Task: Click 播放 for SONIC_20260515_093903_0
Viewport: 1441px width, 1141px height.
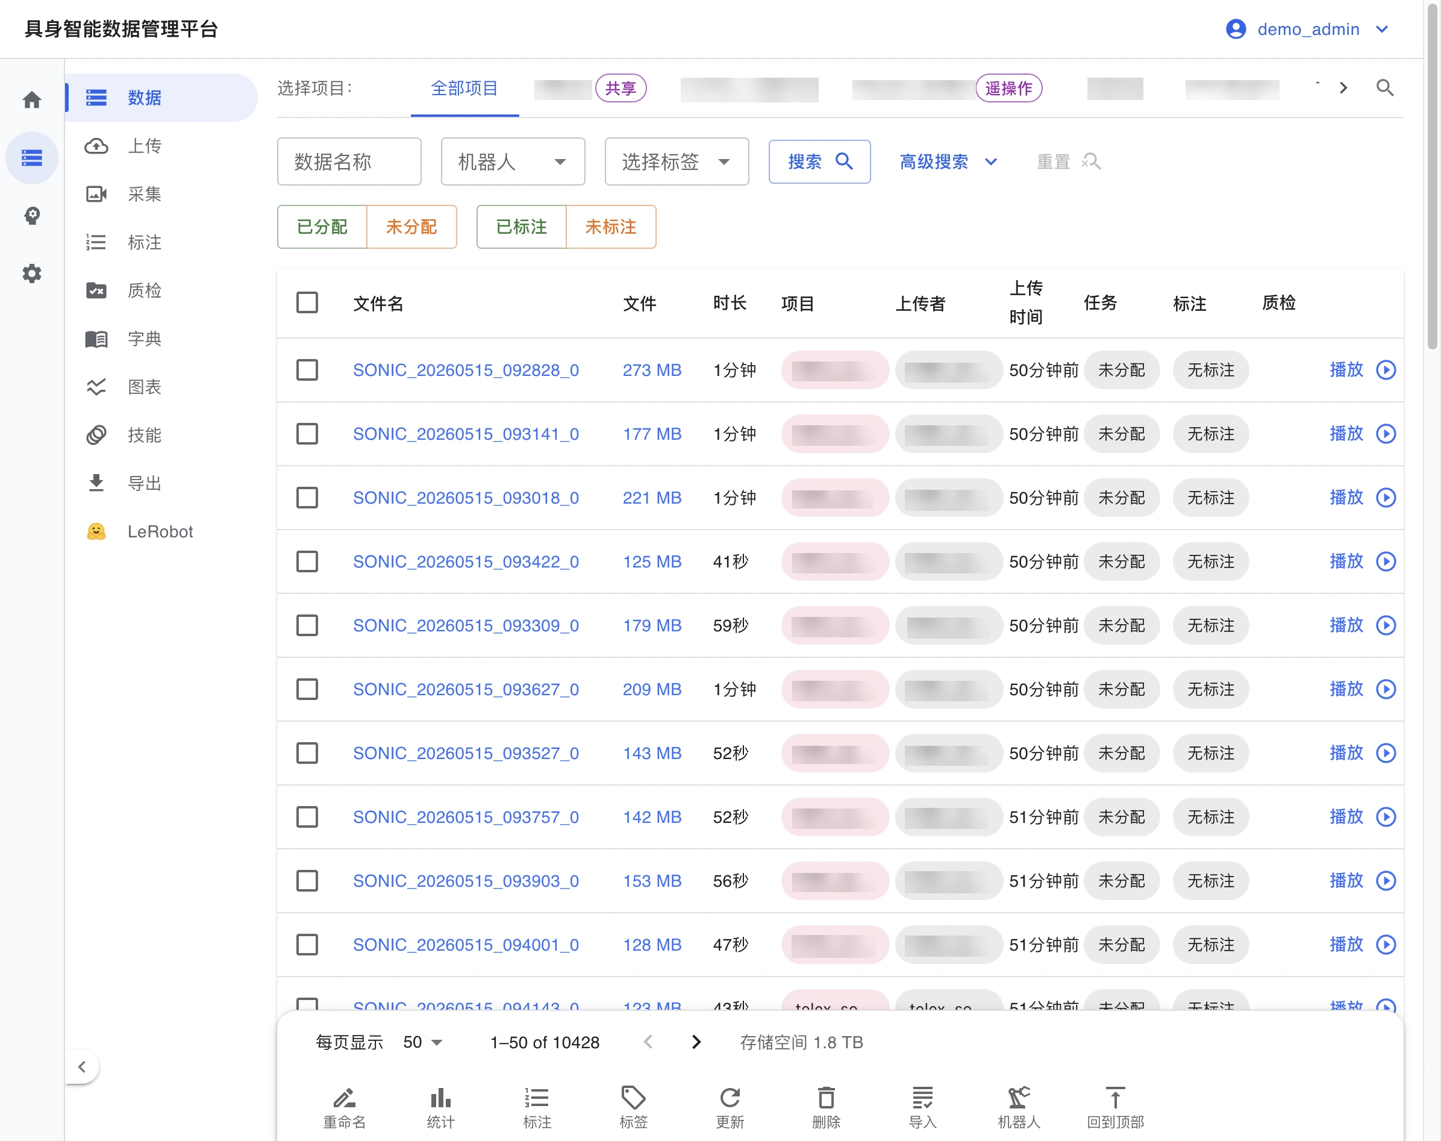Action: click(x=1346, y=881)
